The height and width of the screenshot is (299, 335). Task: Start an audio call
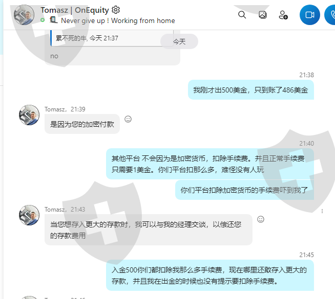tap(330, 15)
